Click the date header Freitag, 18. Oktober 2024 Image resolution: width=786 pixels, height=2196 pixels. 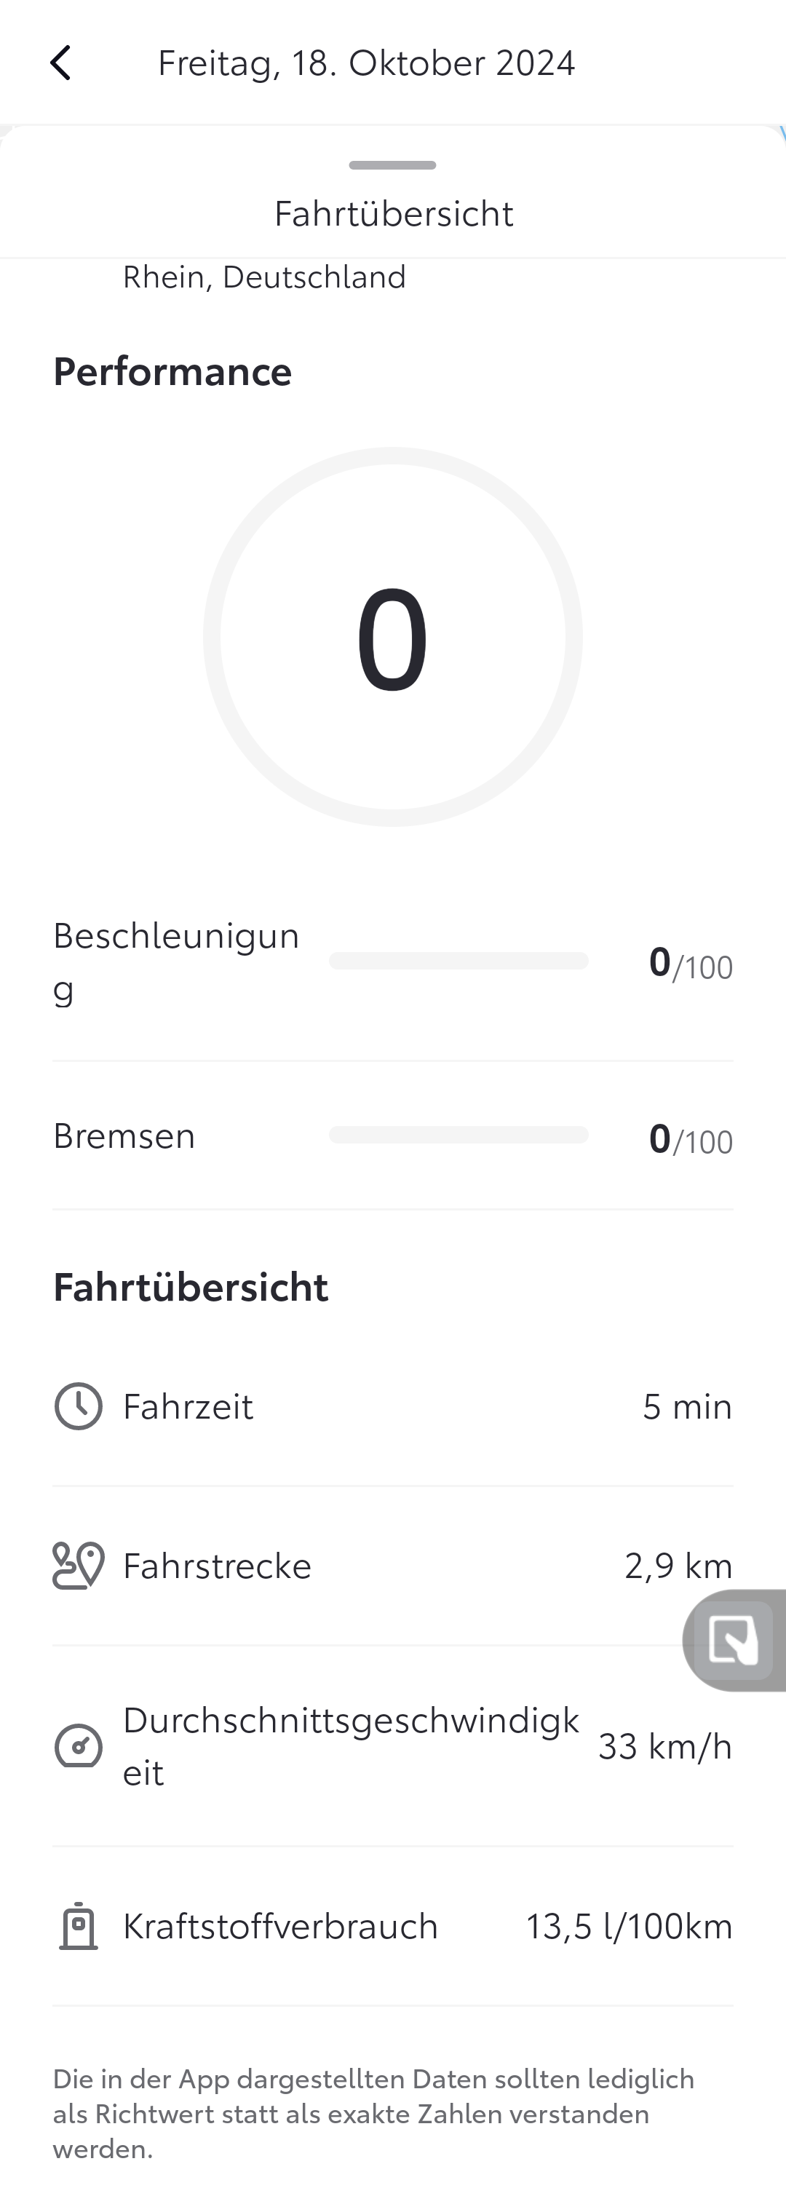pyautogui.click(x=367, y=63)
